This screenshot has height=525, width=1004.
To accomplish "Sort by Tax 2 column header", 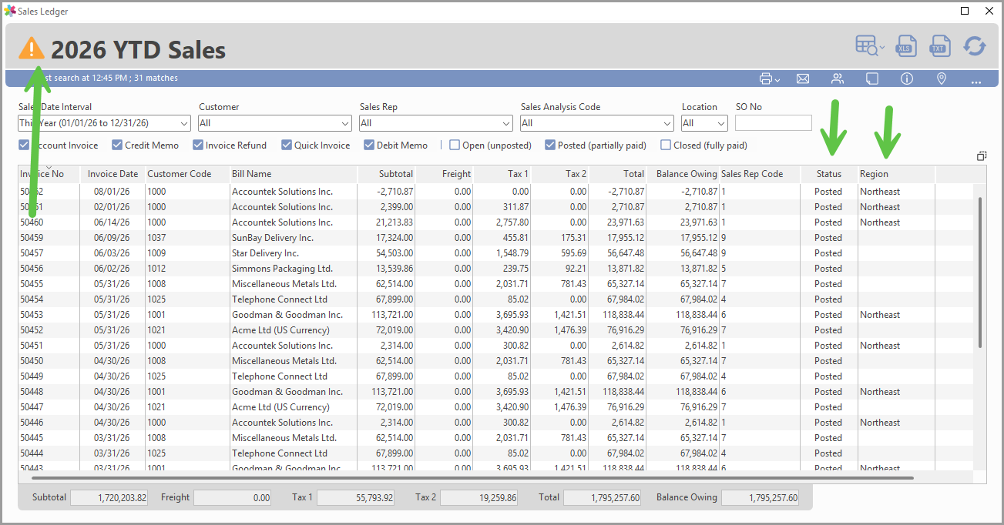I will click(560, 174).
